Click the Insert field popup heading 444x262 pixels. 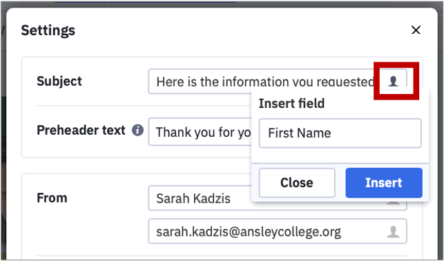(291, 103)
